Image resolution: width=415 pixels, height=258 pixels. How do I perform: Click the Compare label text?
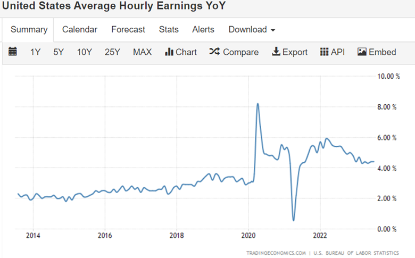click(x=241, y=52)
